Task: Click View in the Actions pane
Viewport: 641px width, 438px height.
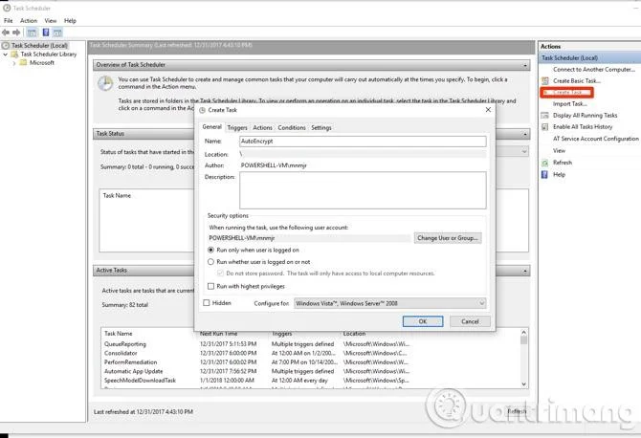Action: [559, 150]
